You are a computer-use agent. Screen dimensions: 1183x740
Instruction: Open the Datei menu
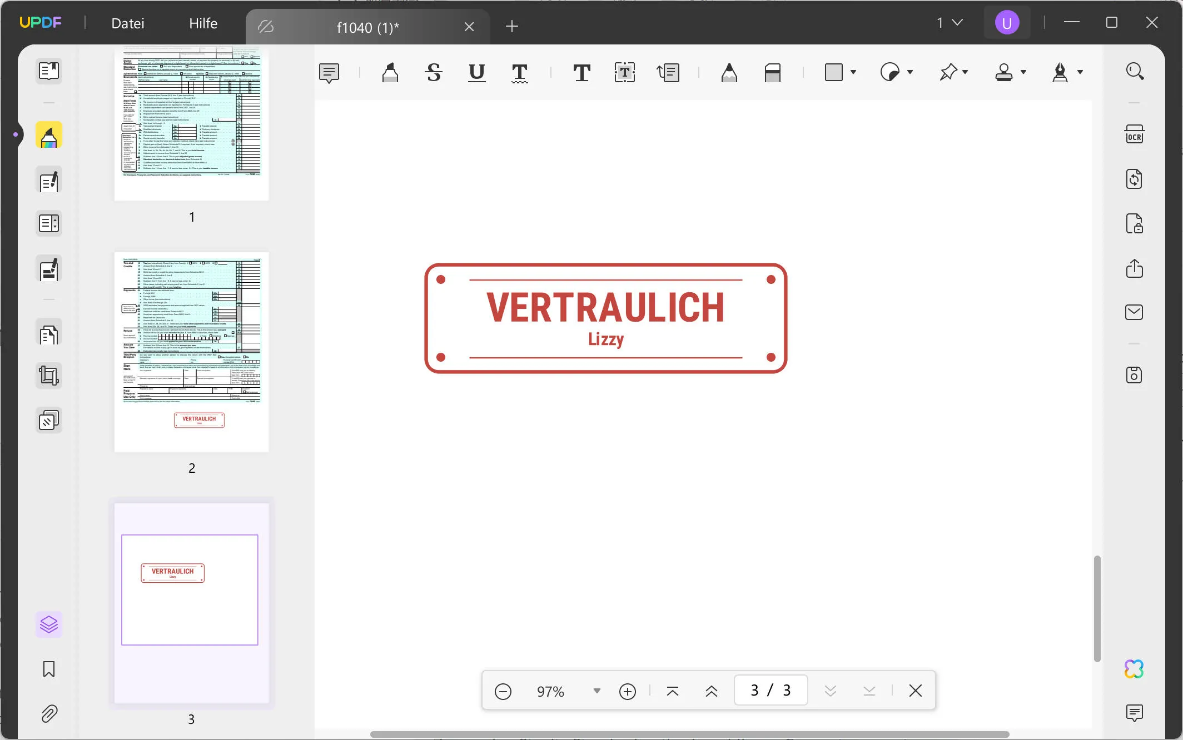coord(128,23)
